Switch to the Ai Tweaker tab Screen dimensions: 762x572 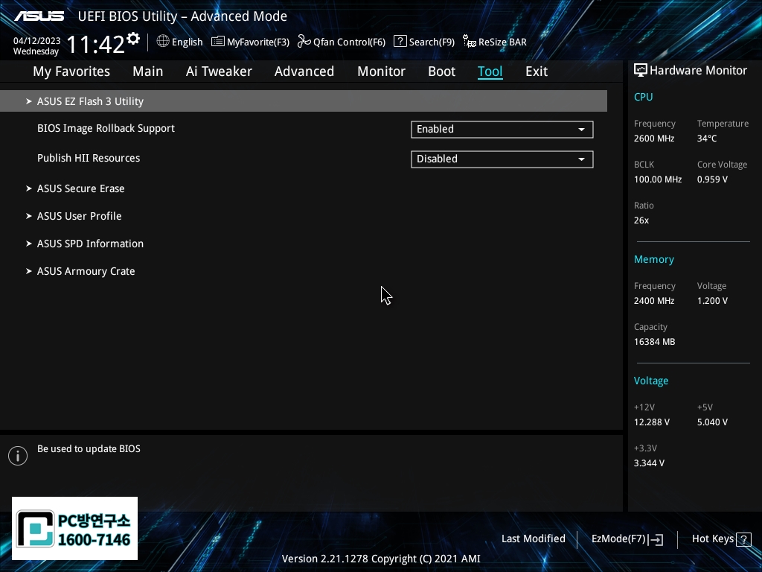(219, 71)
